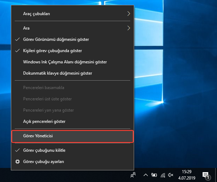Click the muted speaker volume icon
Viewport: 217px width, 182px height.
[171, 175]
